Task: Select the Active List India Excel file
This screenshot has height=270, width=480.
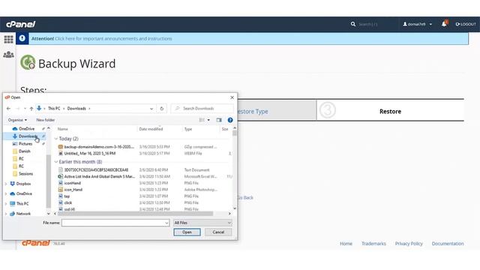Action: [x=99, y=177]
